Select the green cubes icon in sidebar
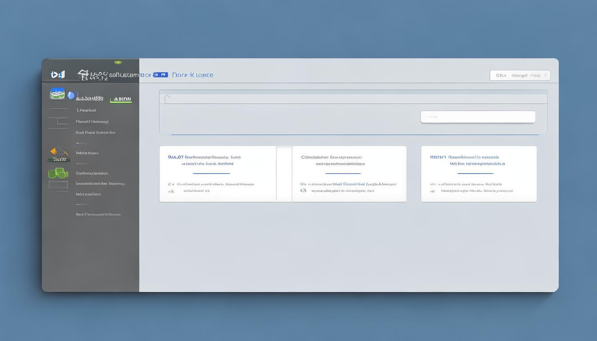This screenshot has width=597, height=341. point(58,173)
